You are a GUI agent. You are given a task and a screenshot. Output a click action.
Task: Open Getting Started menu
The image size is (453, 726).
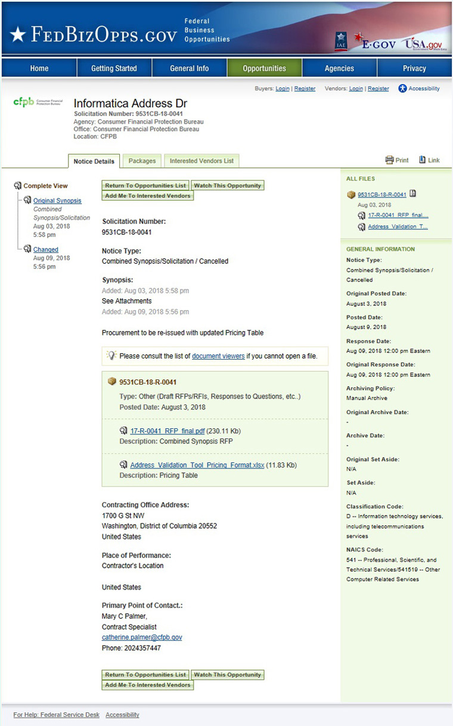(x=114, y=68)
